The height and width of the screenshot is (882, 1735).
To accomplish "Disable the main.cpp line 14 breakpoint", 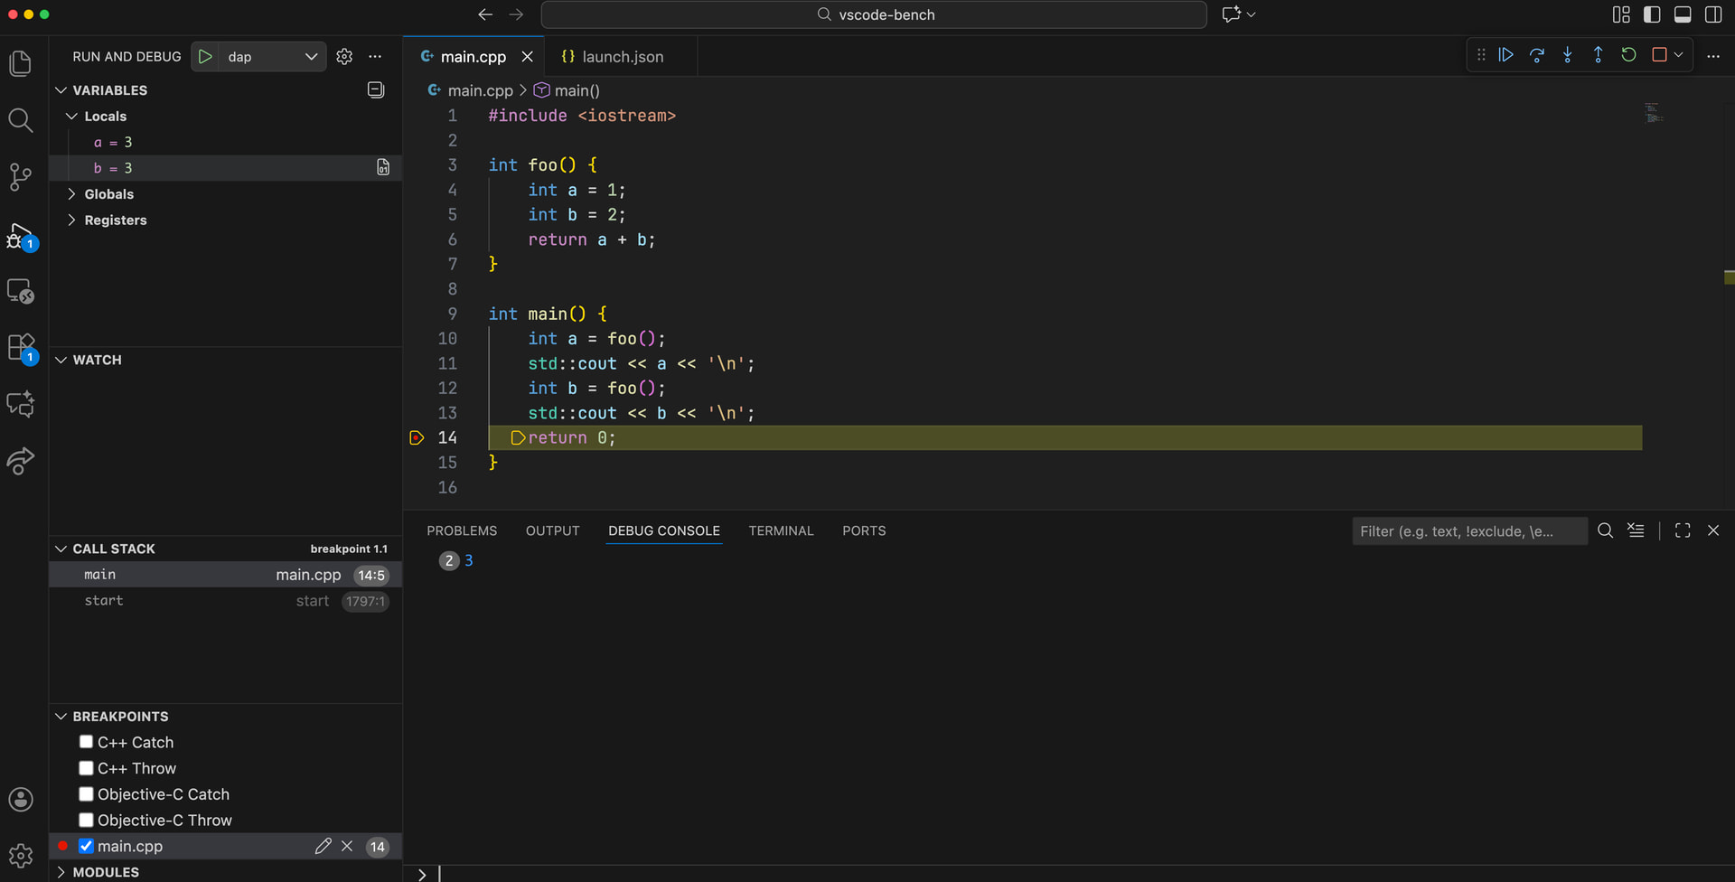I will point(87,846).
